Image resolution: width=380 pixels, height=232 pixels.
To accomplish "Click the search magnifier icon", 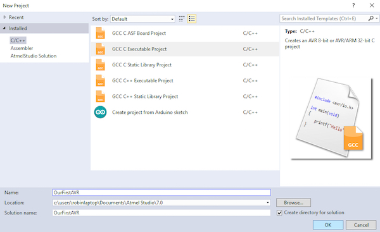I will pyautogui.click(x=370, y=18).
